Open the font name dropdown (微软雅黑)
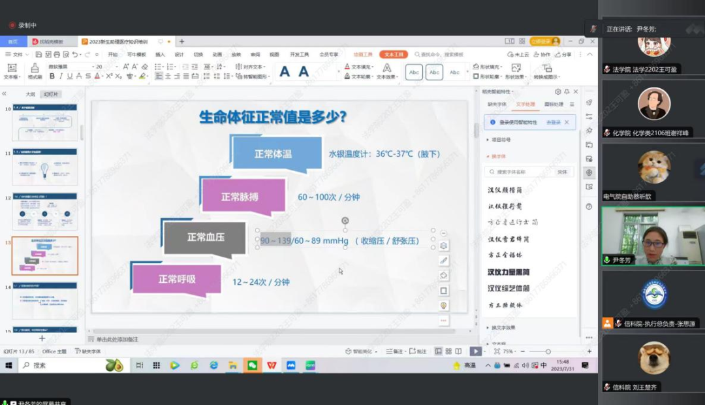 (x=69, y=67)
